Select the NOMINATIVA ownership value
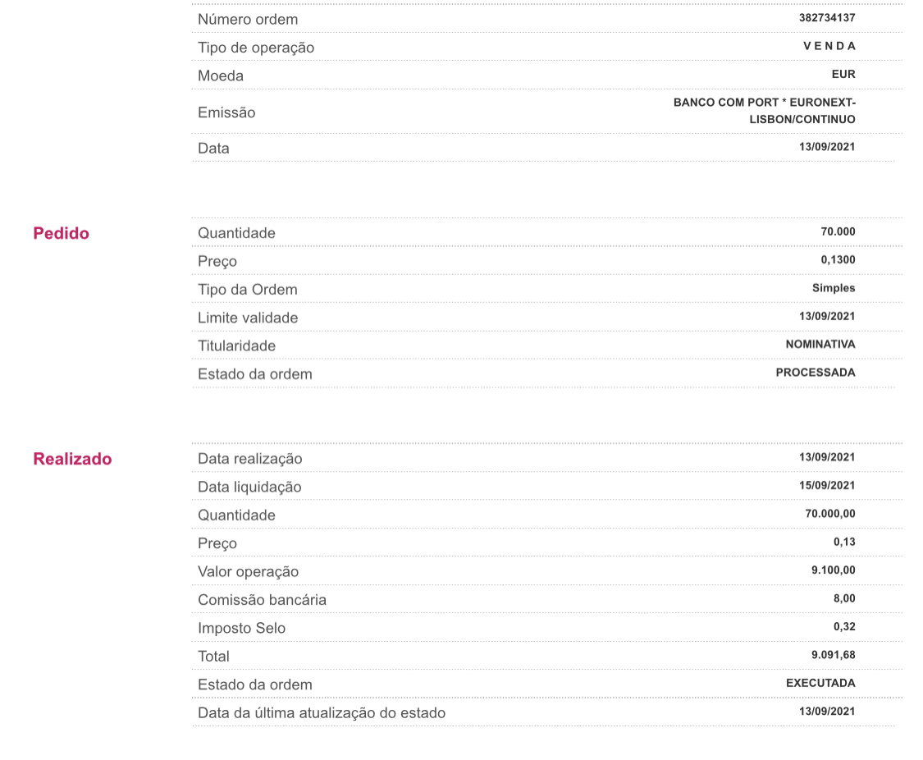The image size is (923, 760). (x=820, y=345)
